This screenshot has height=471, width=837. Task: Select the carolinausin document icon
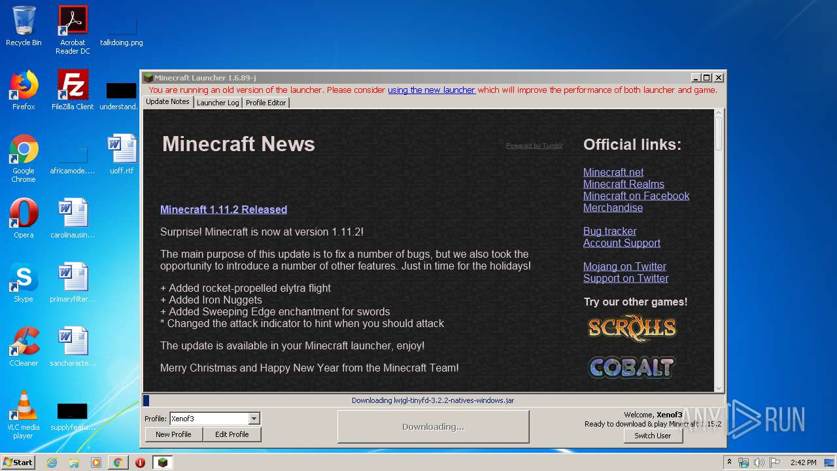73,218
